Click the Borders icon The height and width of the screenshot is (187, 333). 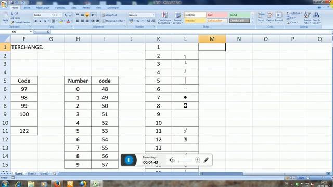pos(53,21)
